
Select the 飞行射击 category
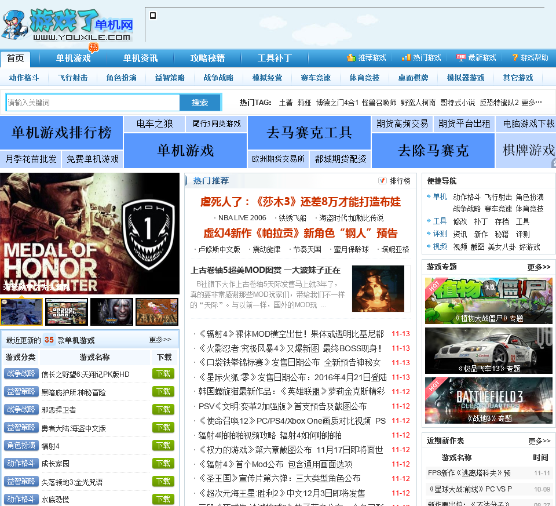coord(73,78)
